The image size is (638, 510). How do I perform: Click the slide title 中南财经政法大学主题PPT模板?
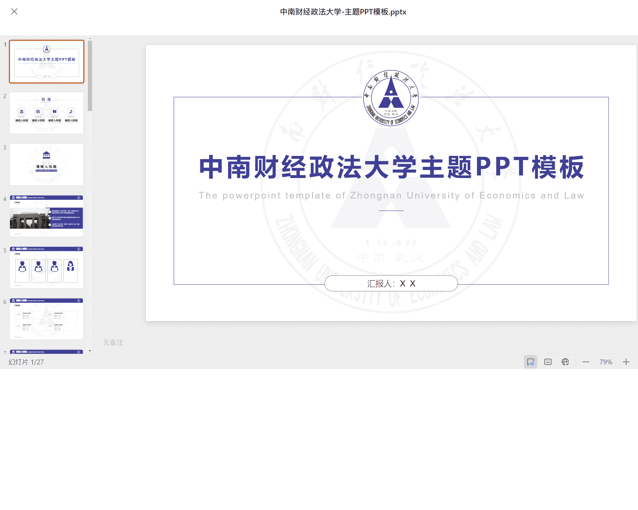(x=391, y=167)
